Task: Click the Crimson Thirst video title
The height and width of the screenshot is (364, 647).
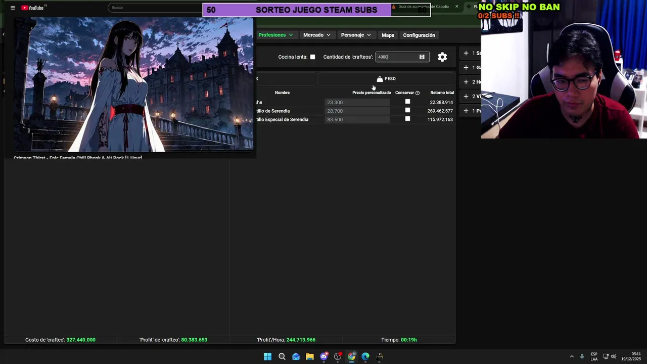Action: coord(78,158)
